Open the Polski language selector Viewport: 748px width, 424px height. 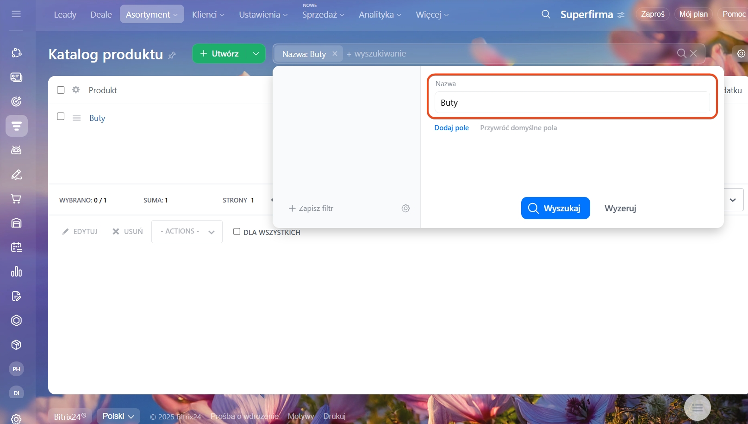[118, 416]
